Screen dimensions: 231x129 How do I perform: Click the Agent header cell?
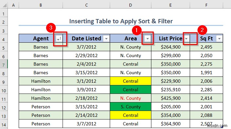coord(41,38)
